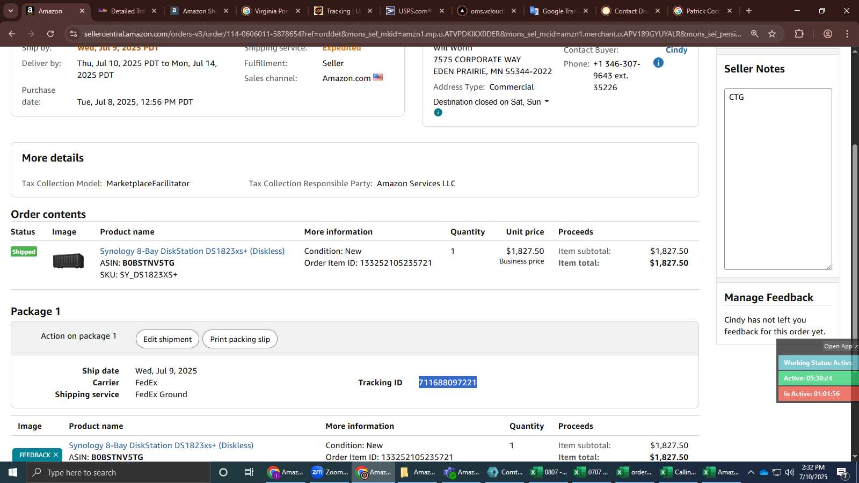Open the browser Extensions puzzle icon
Image resolution: width=859 pixels, height=483 pixels.
tap(799, 34)
